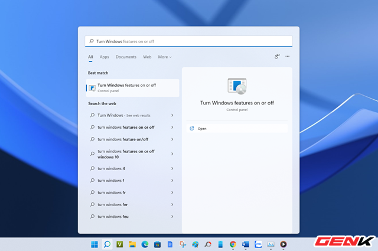The height and width of the screenshot is (251, 378).
Task: Open Zalo from taskbar
Action: [x=258, y=245]
